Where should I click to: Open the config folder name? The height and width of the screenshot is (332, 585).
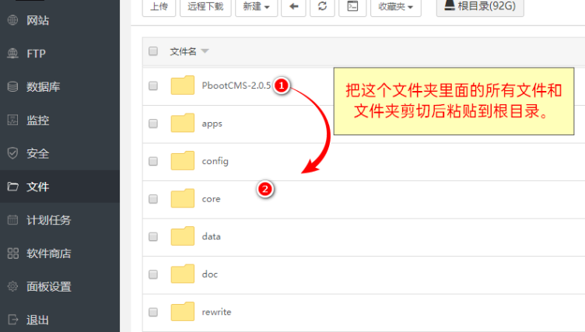215,161
